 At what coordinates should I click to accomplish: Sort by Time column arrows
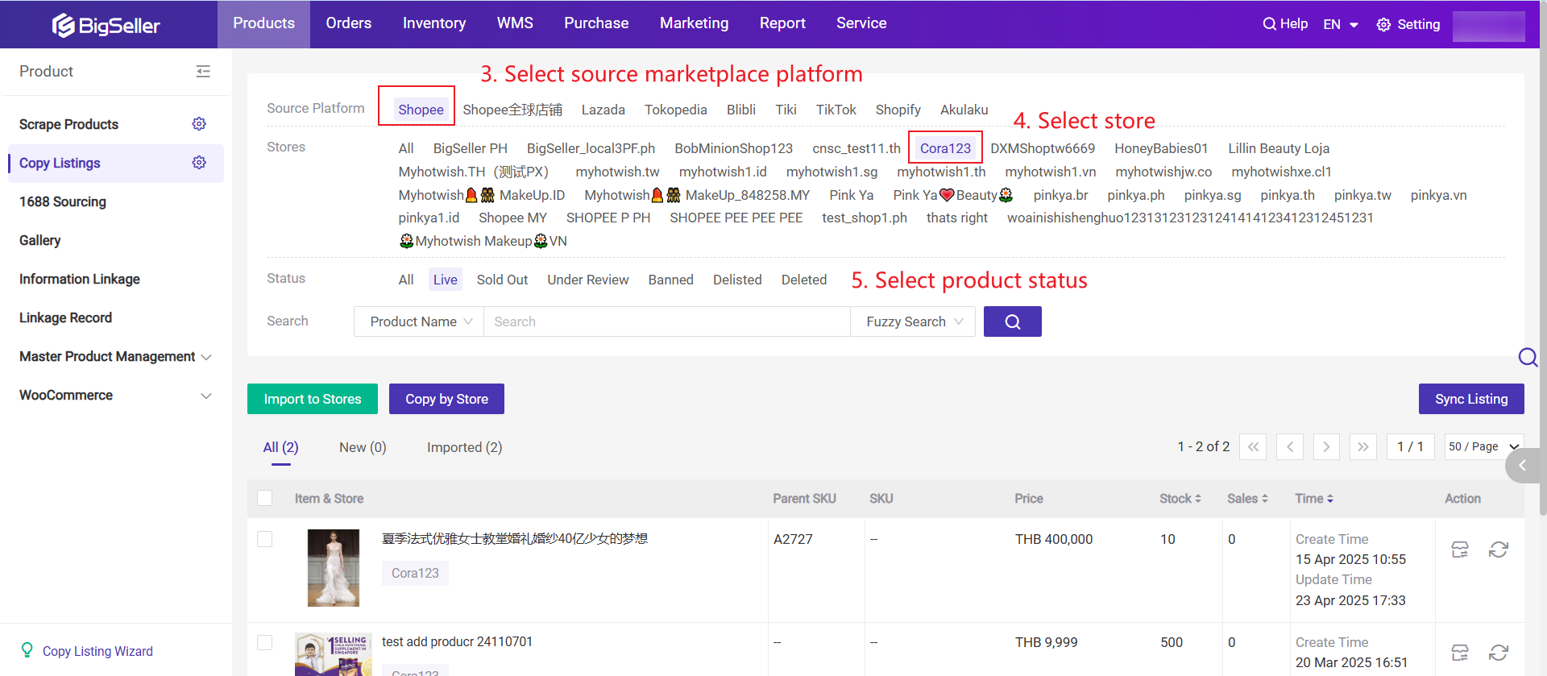[1330, 499]
